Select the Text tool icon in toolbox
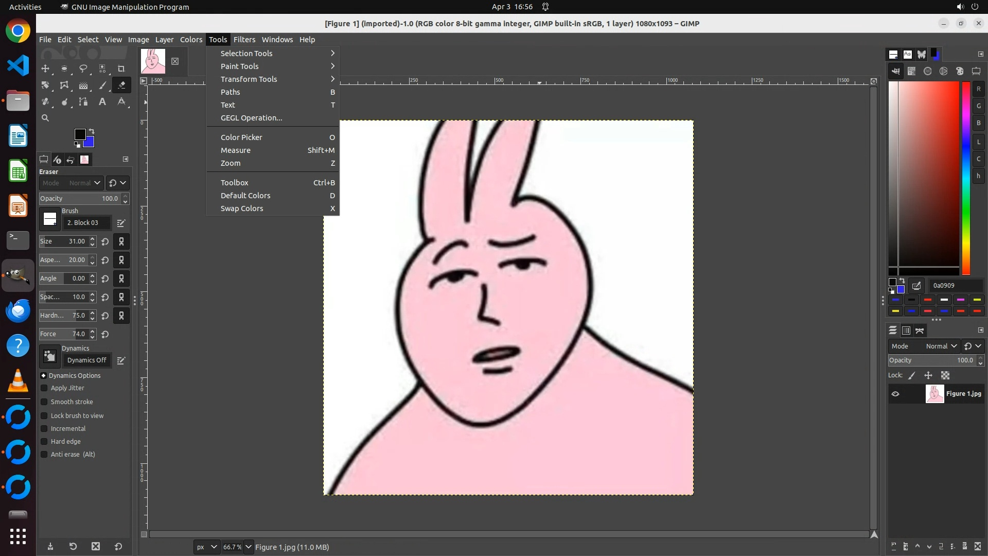The image size is (988, 556). 102,102
